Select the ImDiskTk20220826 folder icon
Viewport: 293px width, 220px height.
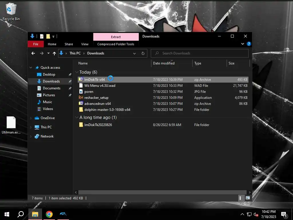[x=81, y=125]
